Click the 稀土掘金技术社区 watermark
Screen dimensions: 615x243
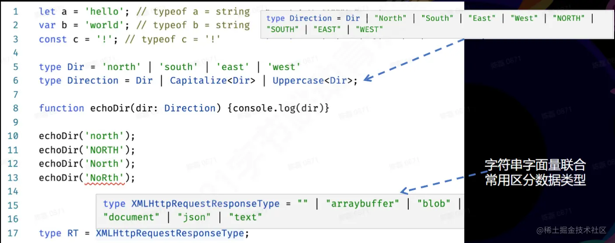pos(571,230)
